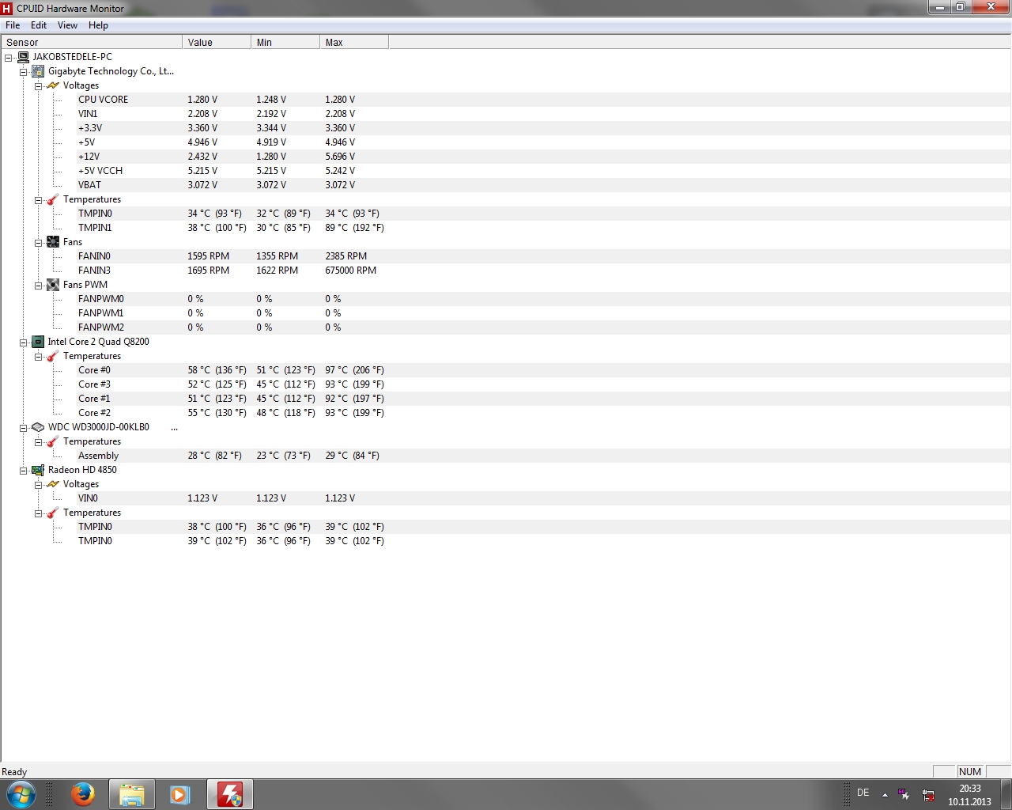Screen dimensions: 1012x810
Task: Launch Firefox from the taskbar
Action: pyautogui.click(x=82, y=794)
